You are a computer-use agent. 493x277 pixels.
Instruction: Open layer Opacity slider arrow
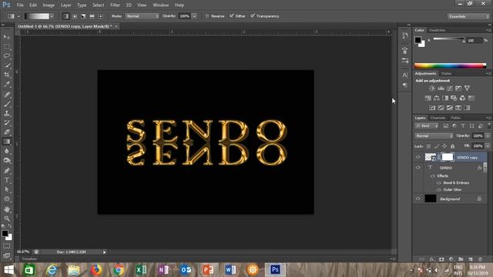tap(488, 135)
